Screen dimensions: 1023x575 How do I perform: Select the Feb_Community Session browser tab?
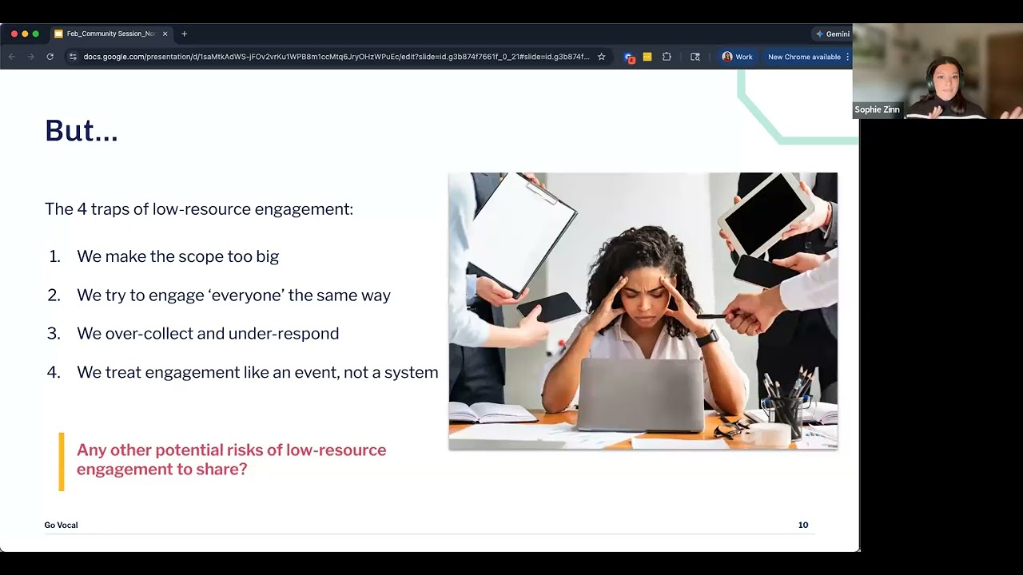click(110, 34)
